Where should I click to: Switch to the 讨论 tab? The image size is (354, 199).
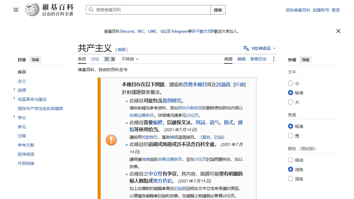95,59
